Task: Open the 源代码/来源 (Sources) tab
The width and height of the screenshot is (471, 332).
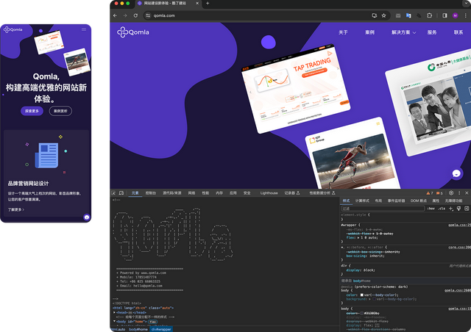Action: point(172,193)
